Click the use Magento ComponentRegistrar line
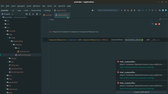Viewport: 168px width, 94px height. coord(74,32)
